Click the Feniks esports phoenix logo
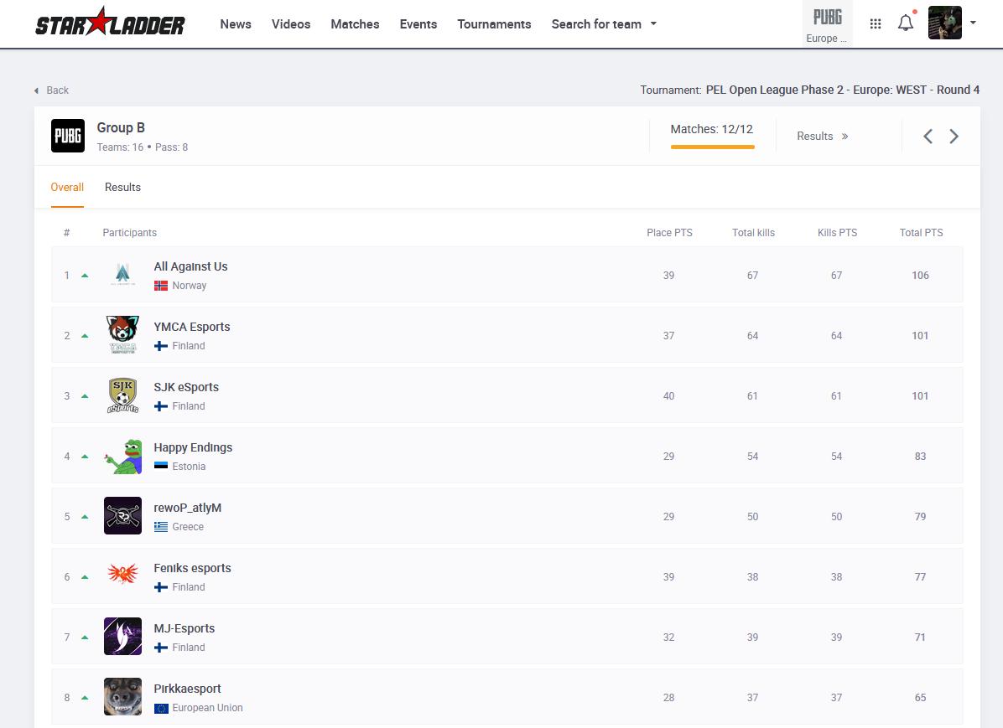This screenshot has width=1003, height=728. tap(122, 575)
